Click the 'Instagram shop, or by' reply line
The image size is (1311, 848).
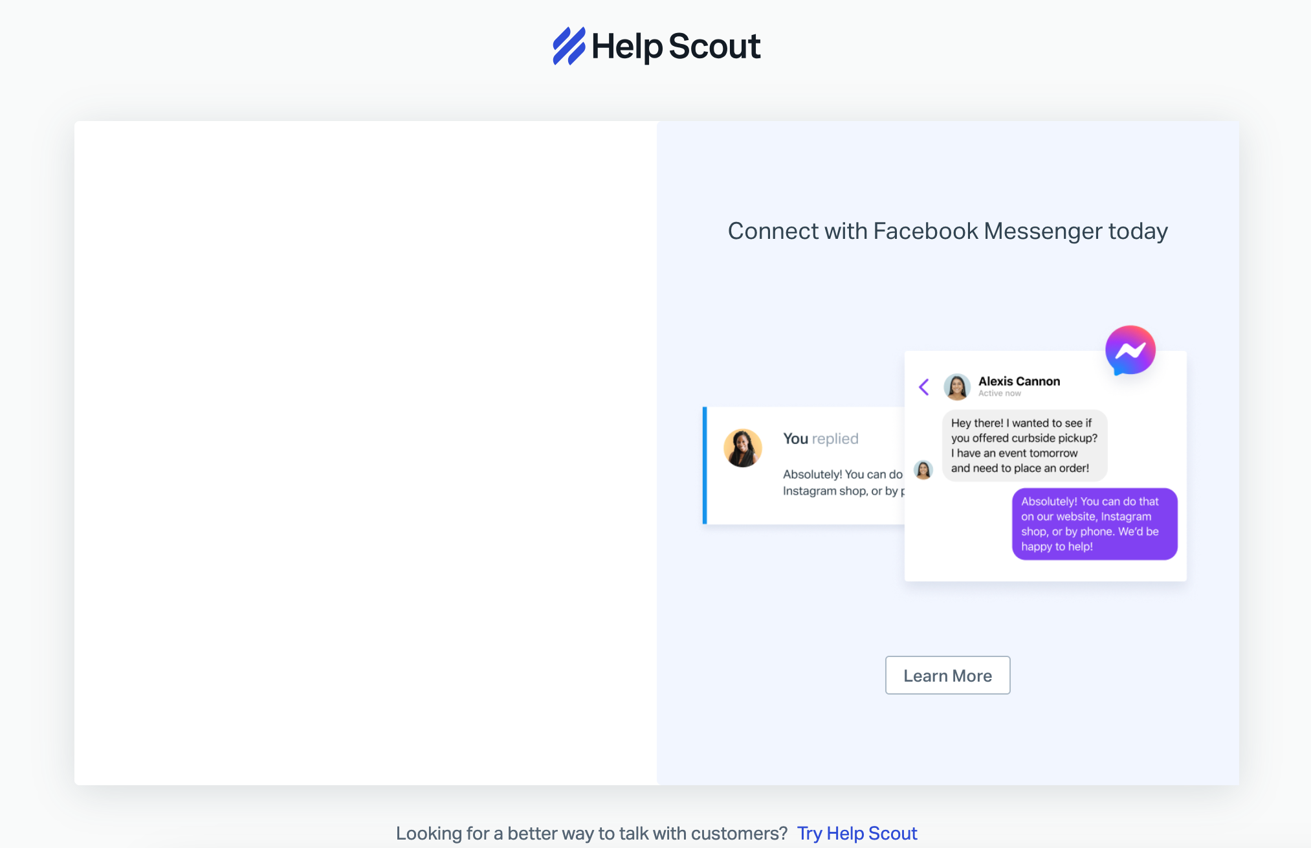(844, 491)
